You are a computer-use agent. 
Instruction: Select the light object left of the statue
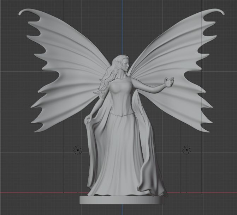click(78, 150)
